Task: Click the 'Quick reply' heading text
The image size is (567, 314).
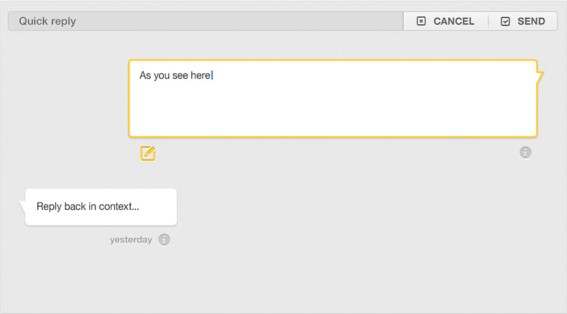Action: coord(48,21)
